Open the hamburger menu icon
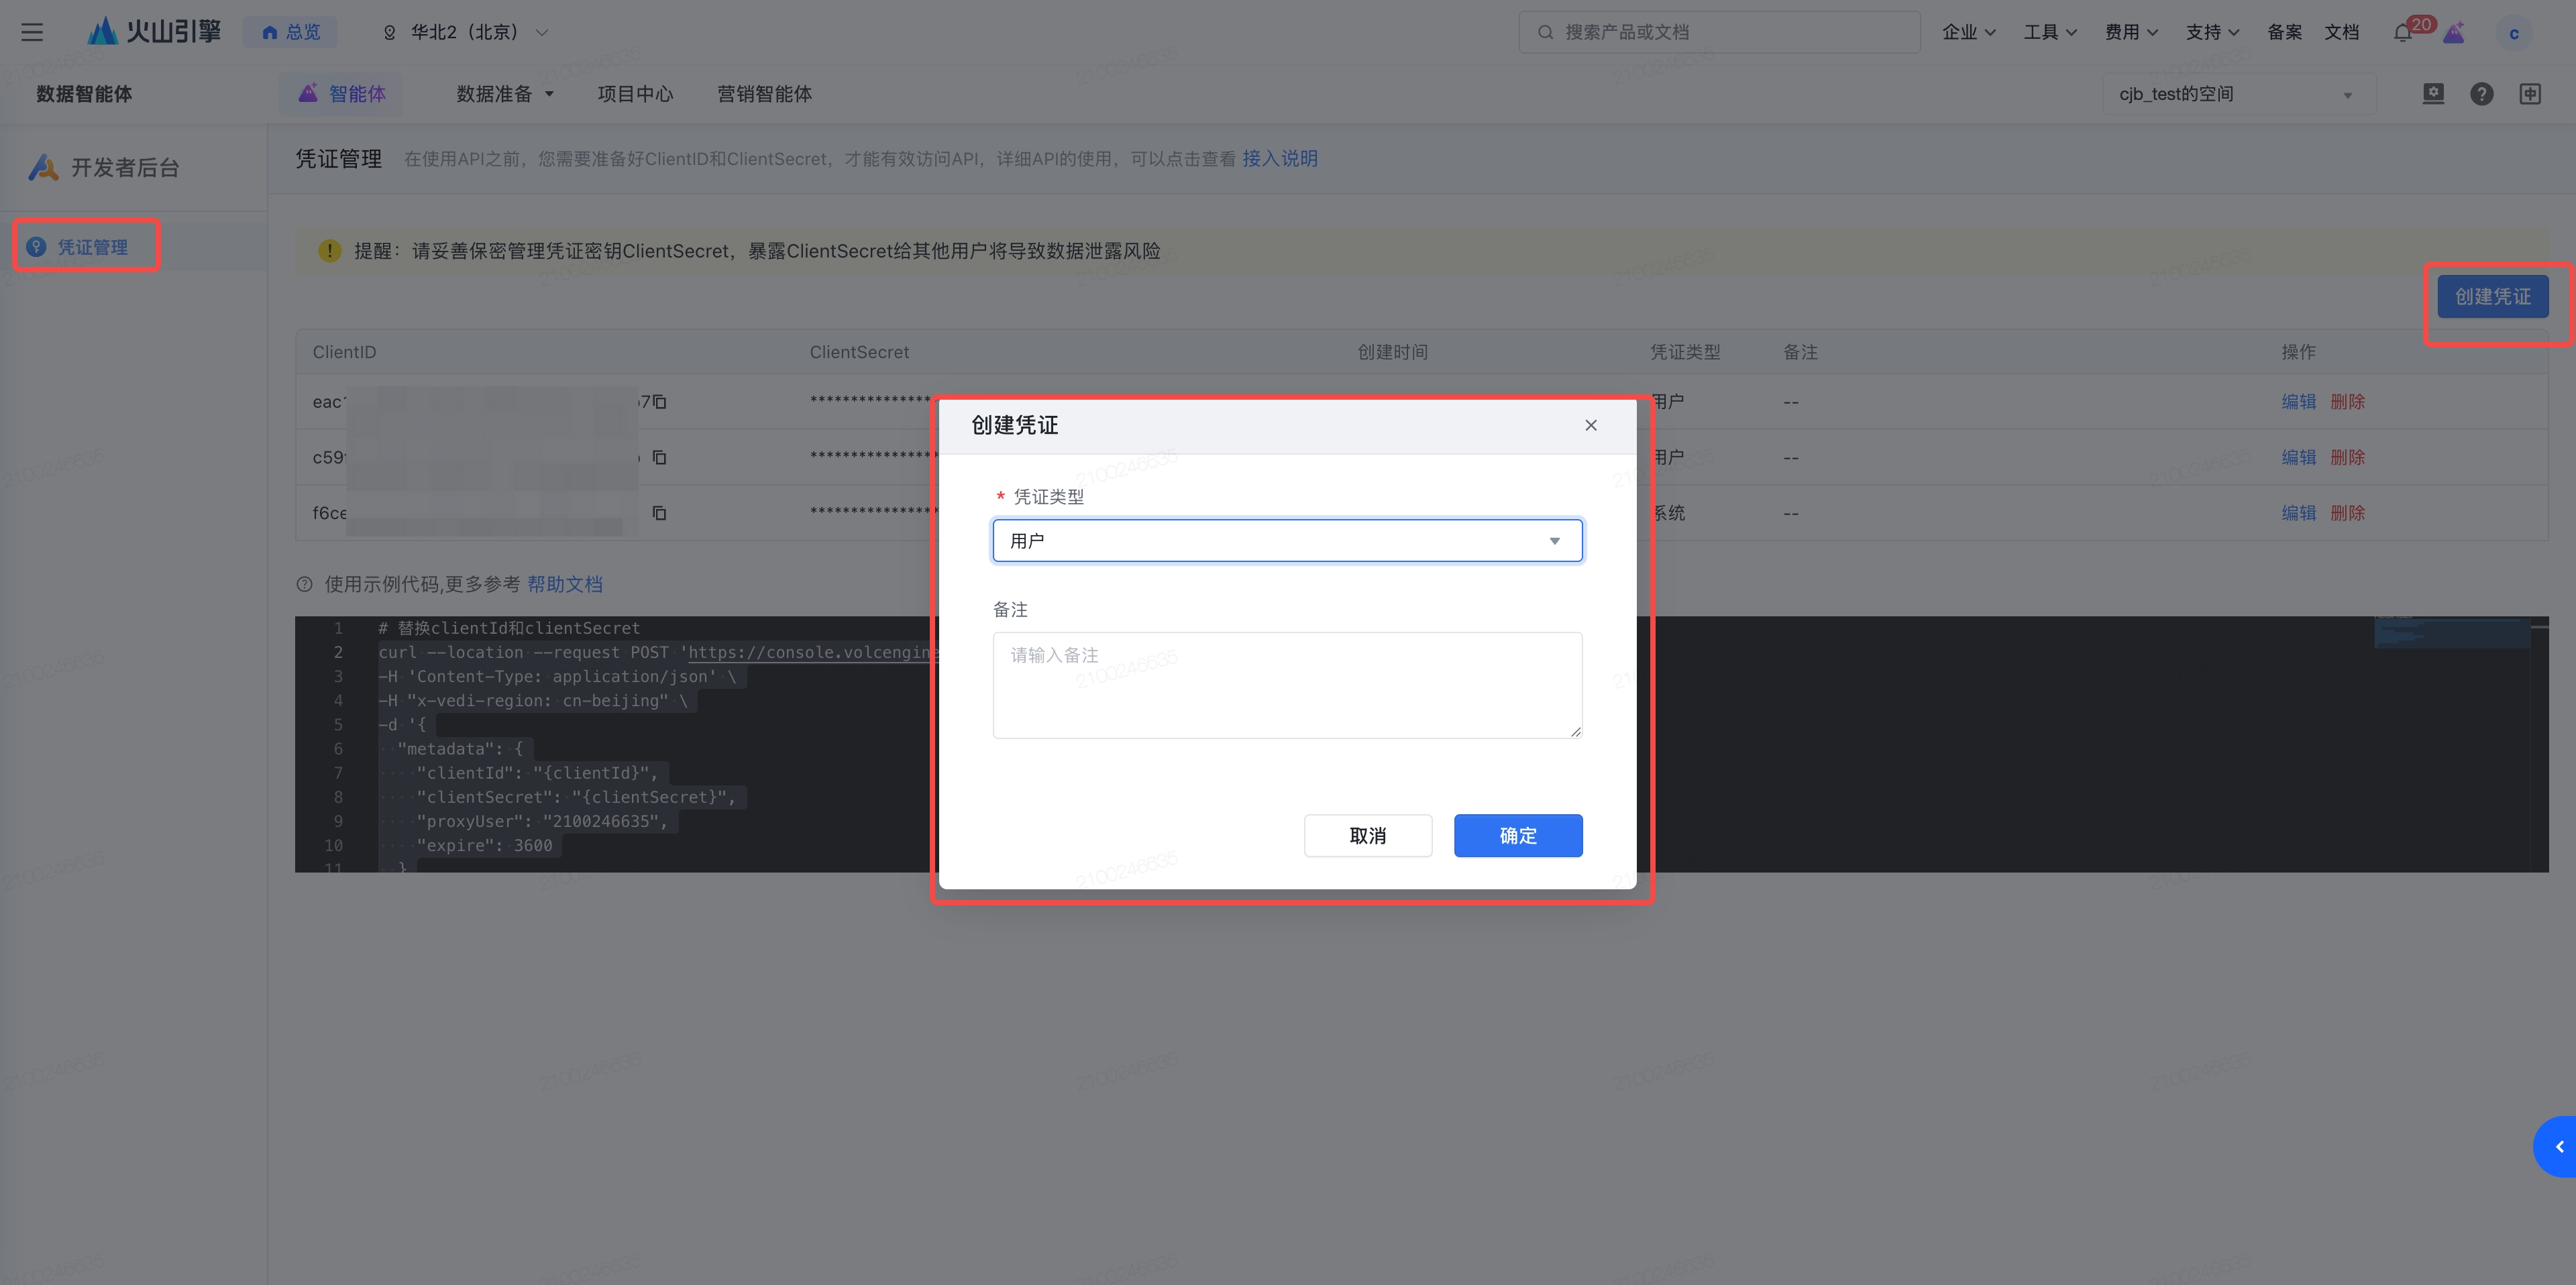The width and height of the screenshot is (2576, 1285). (32, 32)
